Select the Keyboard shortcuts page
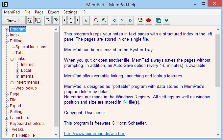 click(x=27, y=124)
